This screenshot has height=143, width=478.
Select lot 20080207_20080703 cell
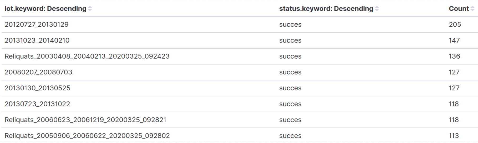[x=38, y=72]
